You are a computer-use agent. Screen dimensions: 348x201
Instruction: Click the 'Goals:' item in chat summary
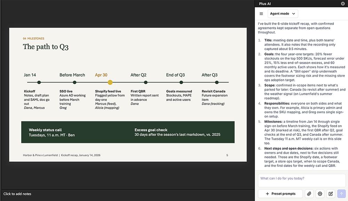(269, 54)
